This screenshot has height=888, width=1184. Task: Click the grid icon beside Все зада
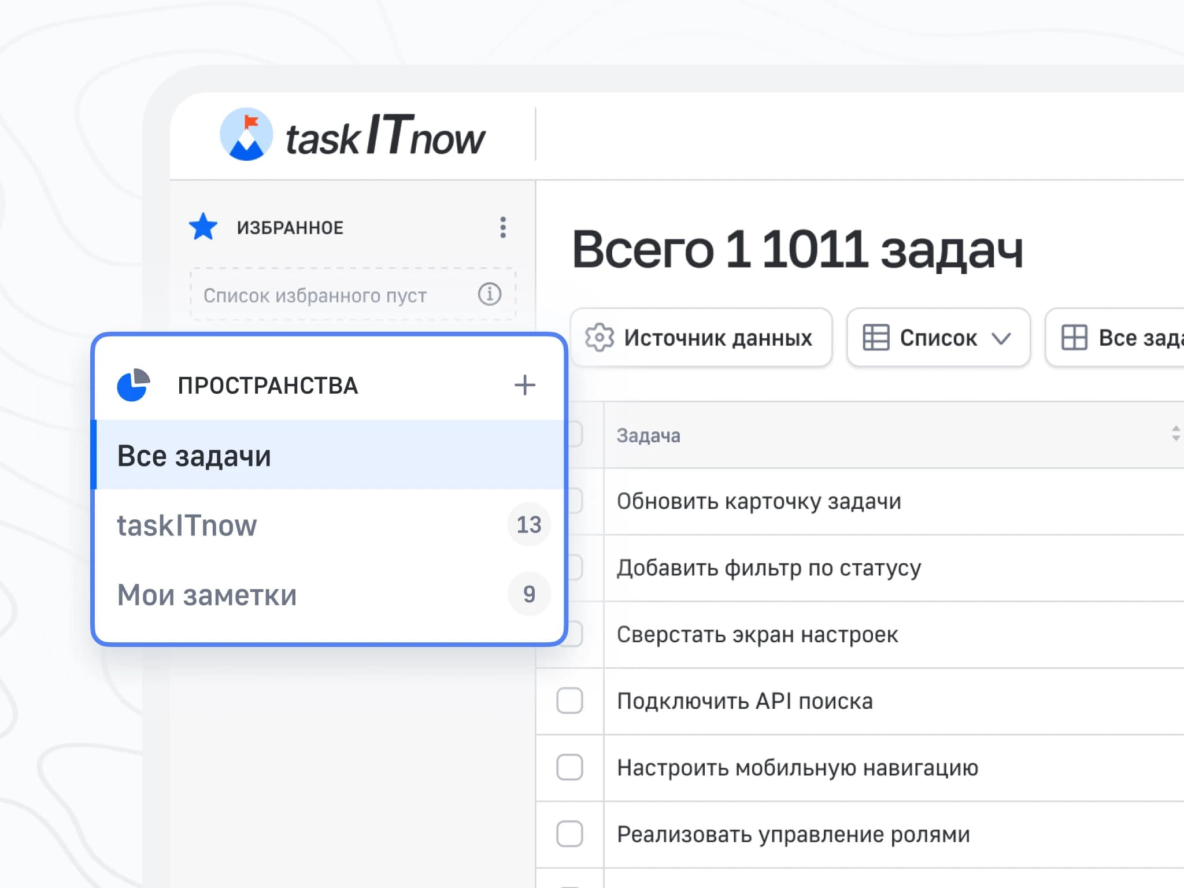tap(1074, 338)
